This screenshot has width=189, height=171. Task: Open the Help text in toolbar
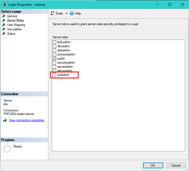click(78, 13)
